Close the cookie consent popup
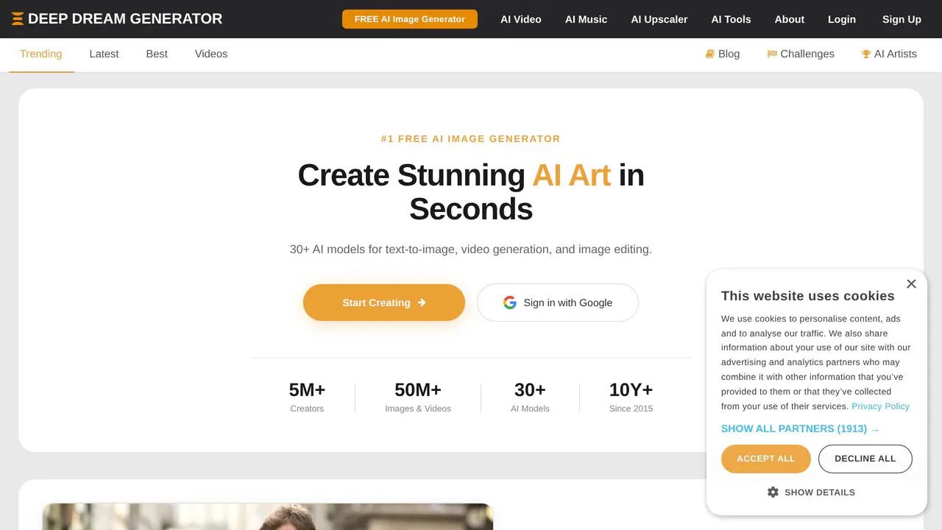 tap(911, 284)
